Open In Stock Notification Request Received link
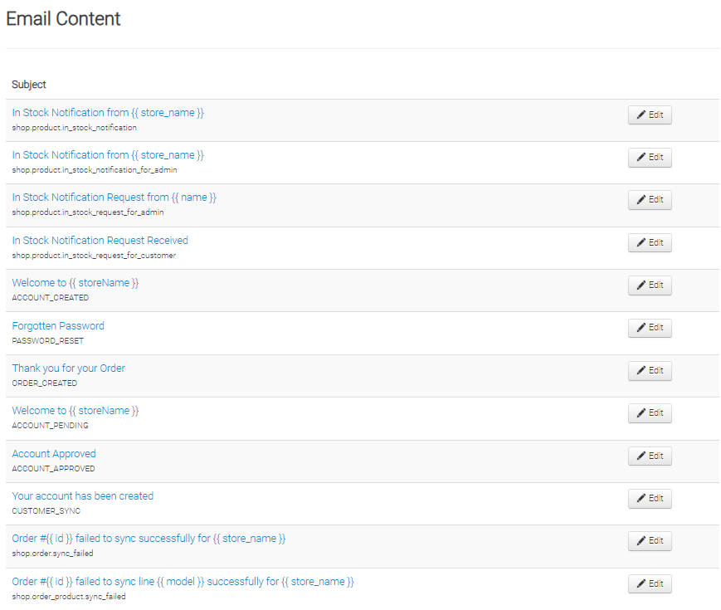 pos(100,241)
